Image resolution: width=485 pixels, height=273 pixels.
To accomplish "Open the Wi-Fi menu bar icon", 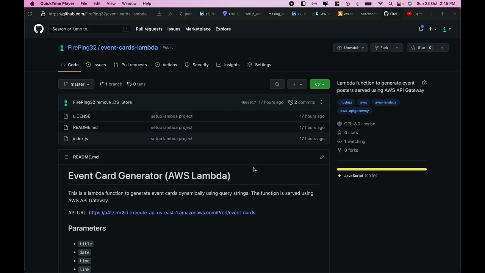I will pos(380,3).
